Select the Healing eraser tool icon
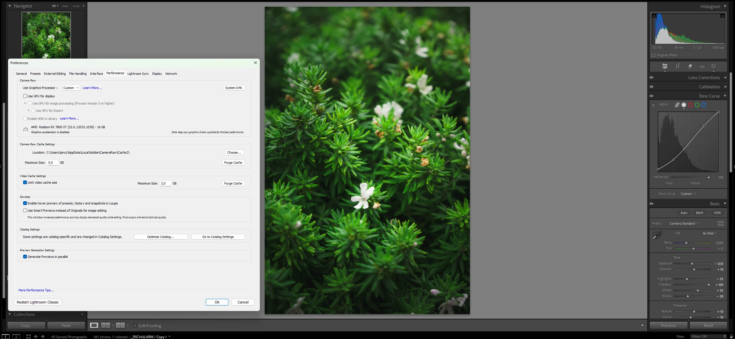The height and width of the screenshot is (339, 735). point(690,66)
